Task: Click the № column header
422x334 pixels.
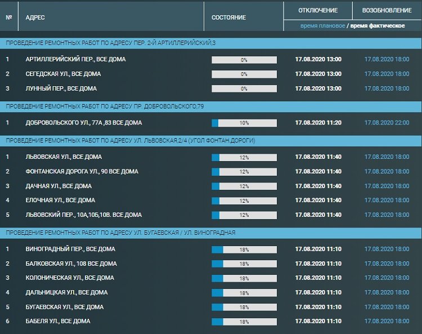Action: 9,17
